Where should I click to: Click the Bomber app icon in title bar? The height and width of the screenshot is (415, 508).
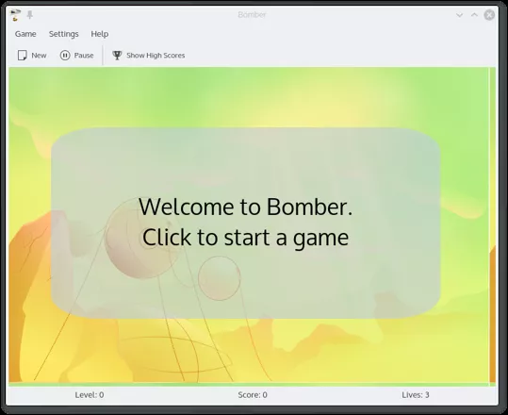(15, 15)
